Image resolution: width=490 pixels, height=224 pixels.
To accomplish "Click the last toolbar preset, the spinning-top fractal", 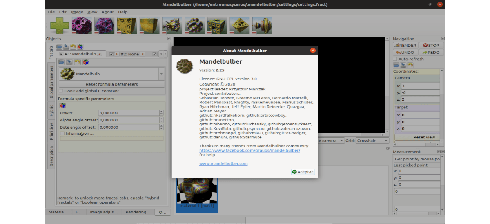I will [x=262, y=25].
